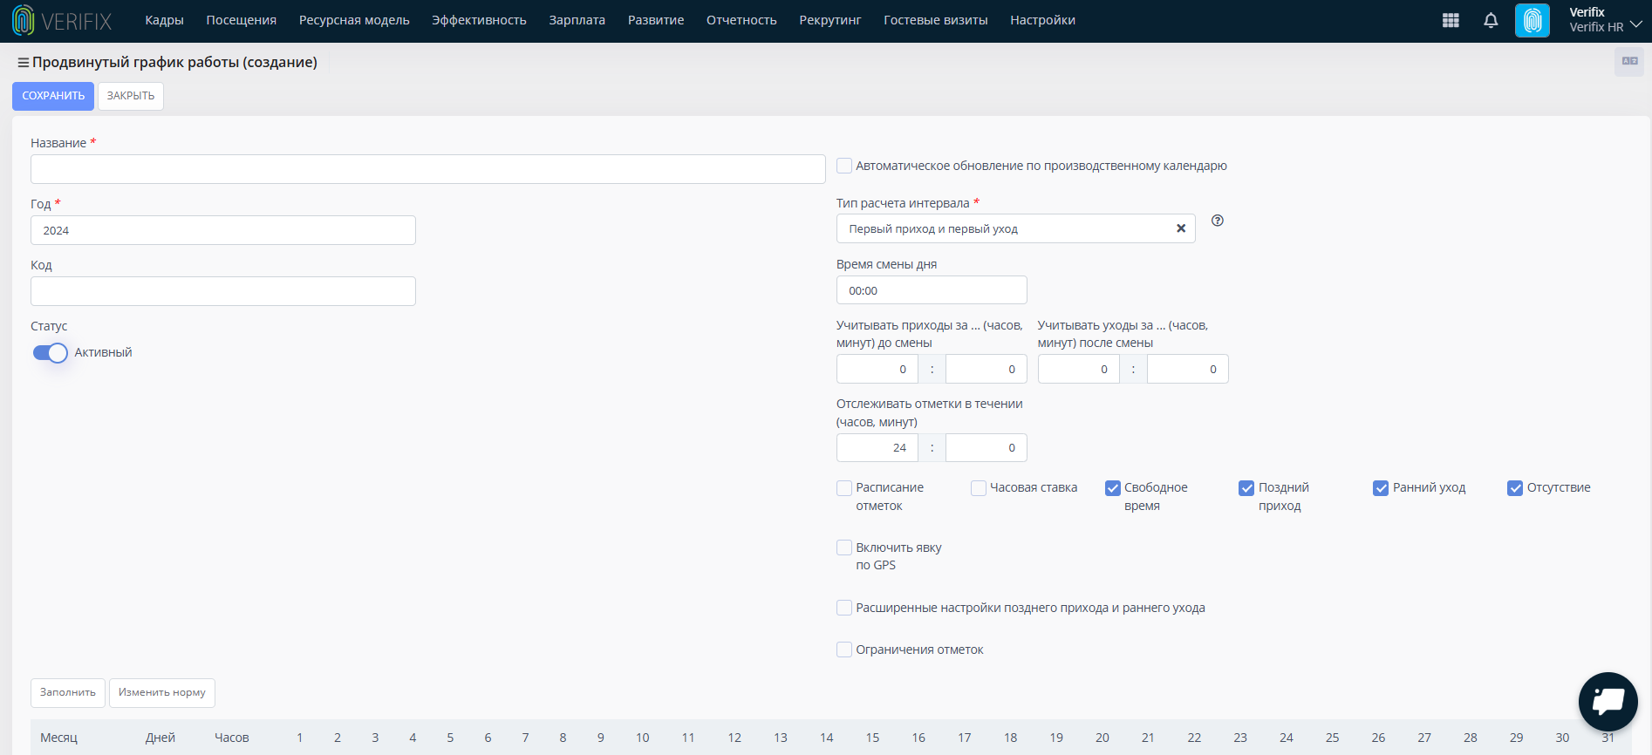Uncheck the Отсутствие checkbox
Viewport: 1652px width, 755px height.
(1515, 488)
